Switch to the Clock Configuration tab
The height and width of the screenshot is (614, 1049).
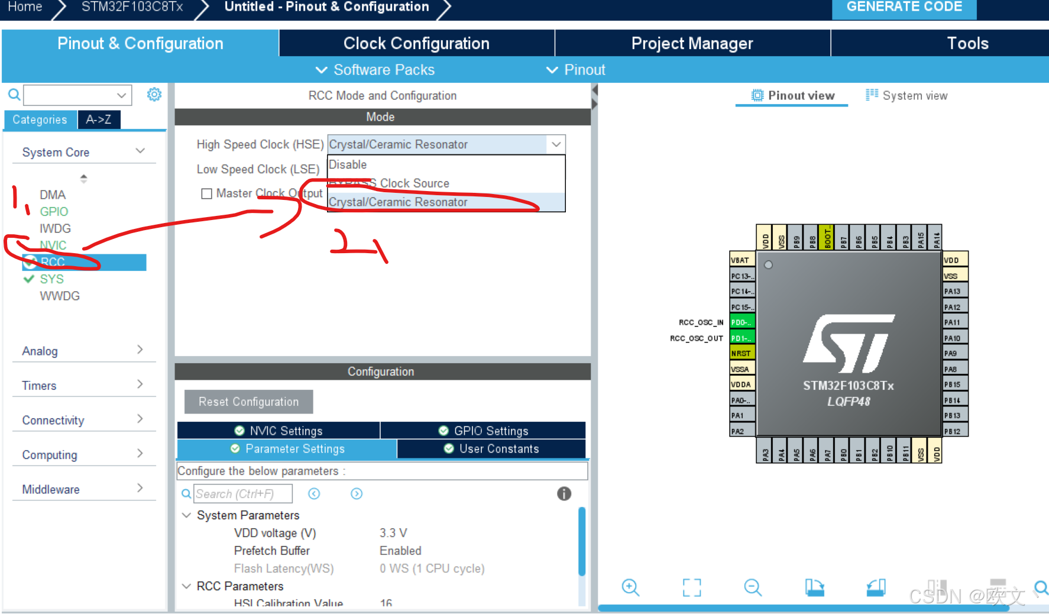tap(416, 43)
